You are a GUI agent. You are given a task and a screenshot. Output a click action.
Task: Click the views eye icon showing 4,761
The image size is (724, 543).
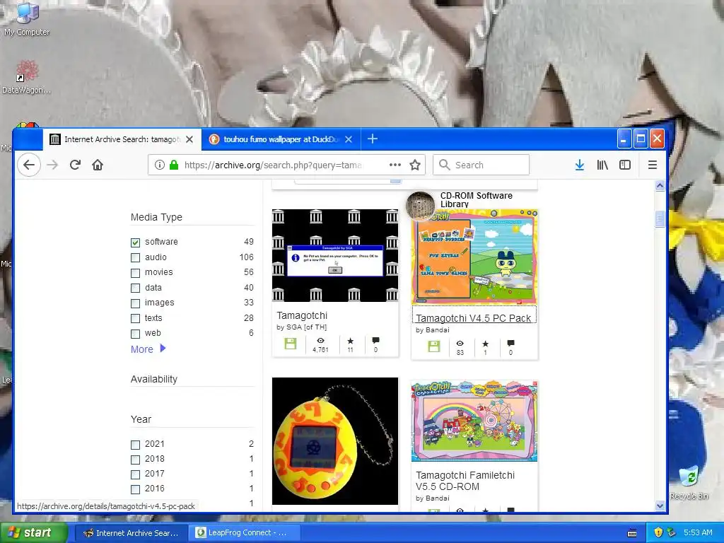[x=320, y=340]
